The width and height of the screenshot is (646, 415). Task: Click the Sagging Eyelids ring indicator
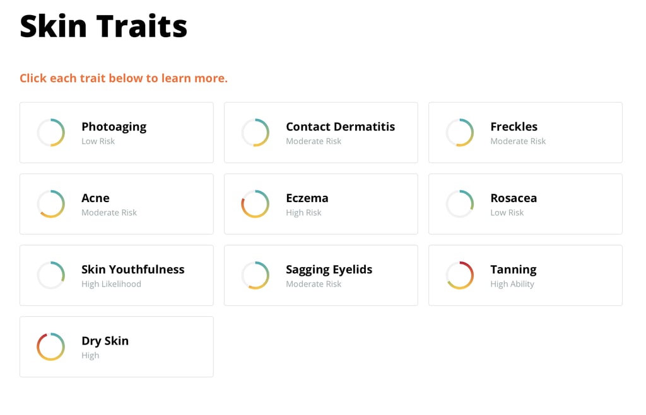(x=255, y=275)
